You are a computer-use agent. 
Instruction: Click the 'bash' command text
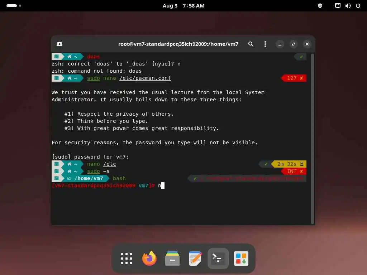(x=119, y=178)
